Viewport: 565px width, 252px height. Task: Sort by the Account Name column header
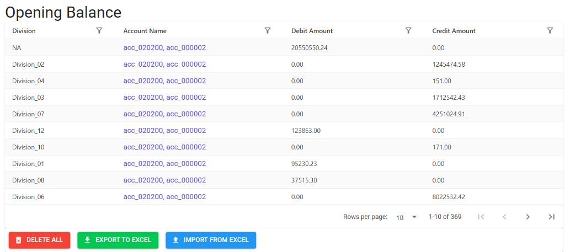click(x=145, y=31)
